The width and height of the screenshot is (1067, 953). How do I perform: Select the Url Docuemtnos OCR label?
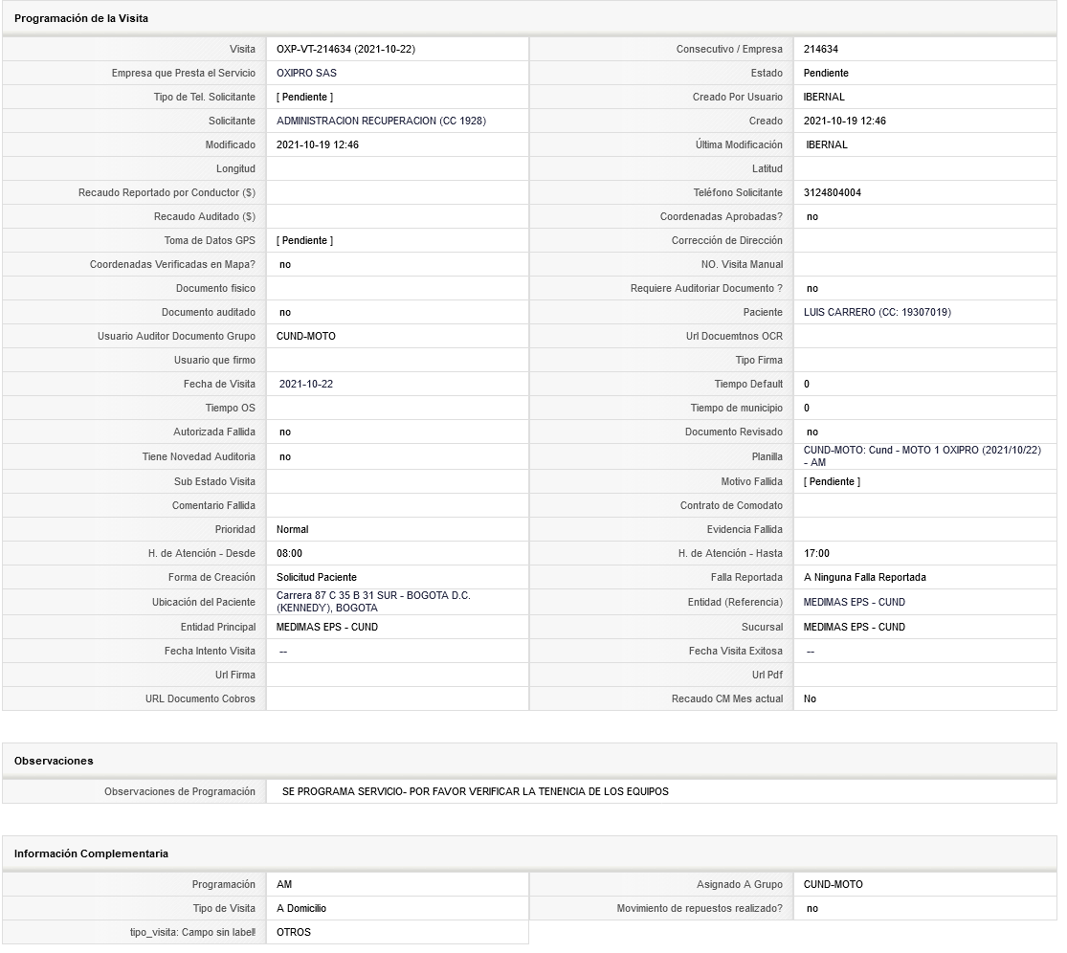click(x=734, y=336)
